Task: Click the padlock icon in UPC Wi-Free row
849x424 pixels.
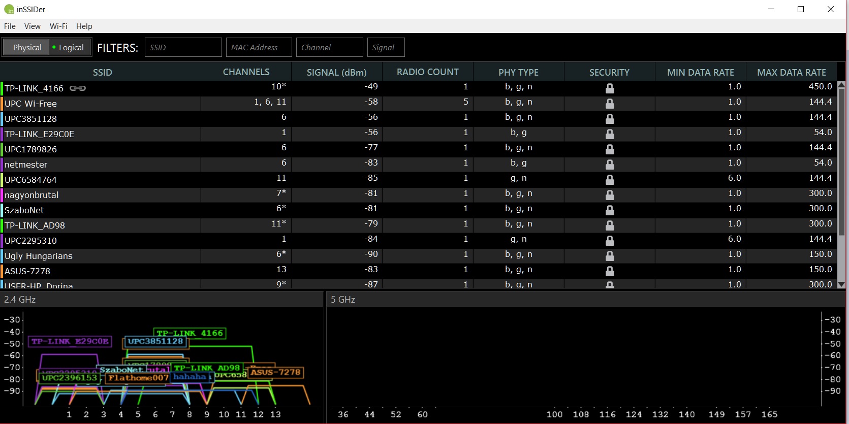Action: [x=610, y=104]
